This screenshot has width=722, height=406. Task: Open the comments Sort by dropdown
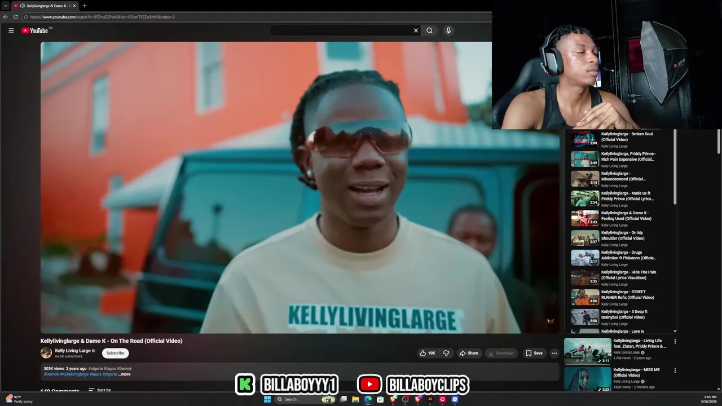coord(100,390)
